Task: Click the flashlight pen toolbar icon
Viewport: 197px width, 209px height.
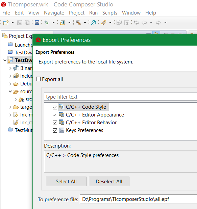Action: coord(103,23)
